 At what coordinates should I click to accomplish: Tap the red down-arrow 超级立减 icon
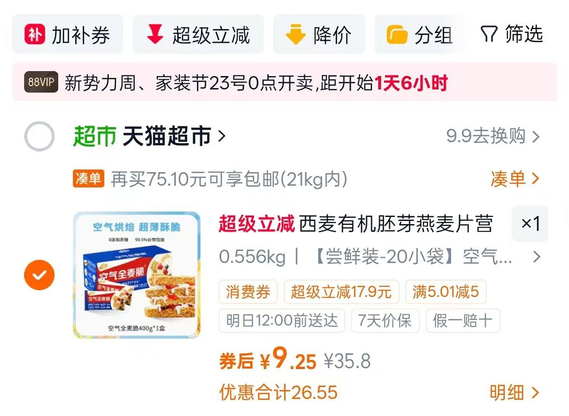[155, 34]
